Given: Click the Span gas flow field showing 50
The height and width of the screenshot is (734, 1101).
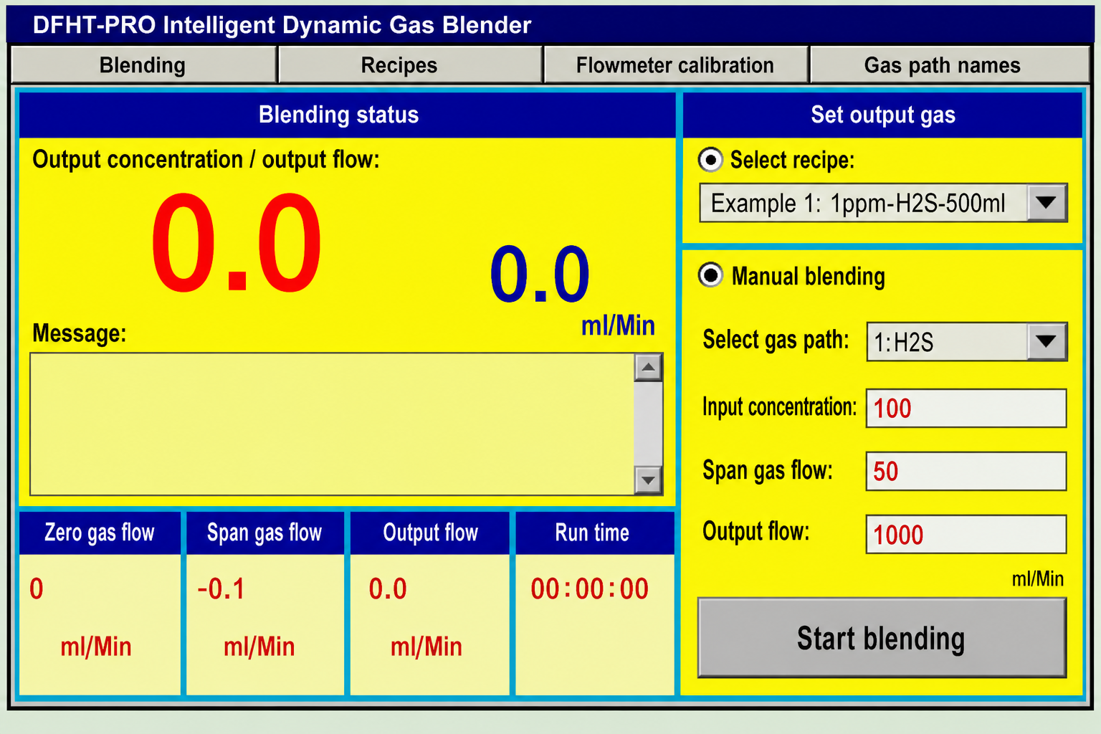Looking at the screenshot, I should point(966,471).
